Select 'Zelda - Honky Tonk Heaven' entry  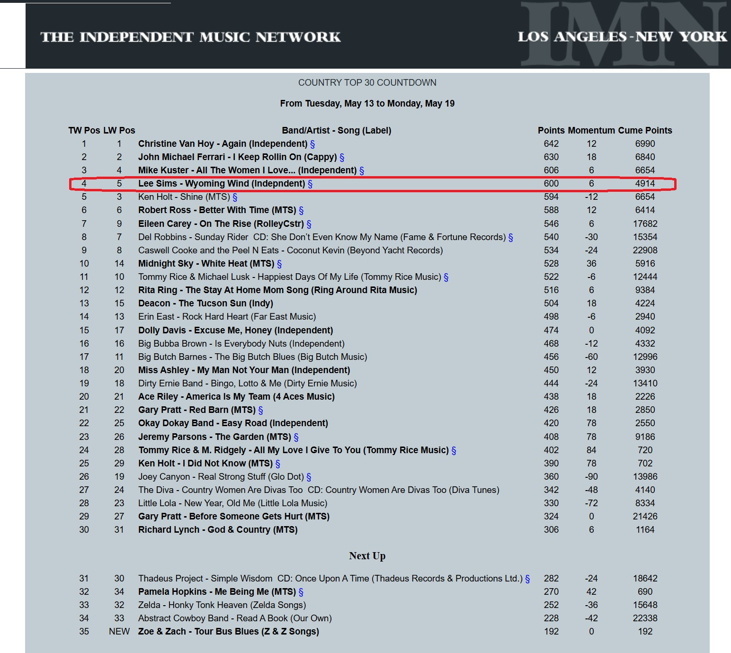pyautogui.click(x=222, y=605)
